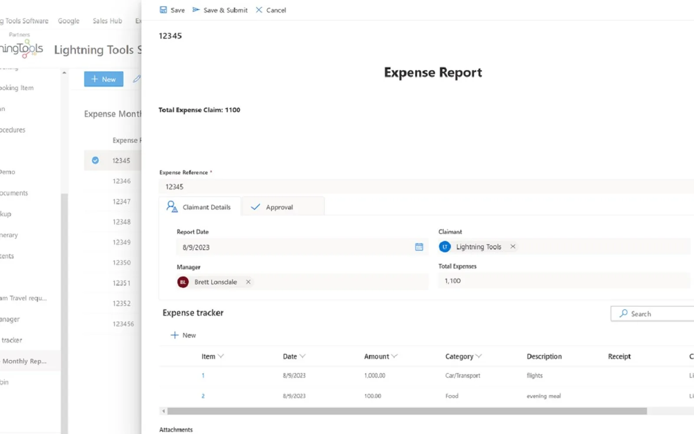694x434 pixels.
Task: Add a New item in Expense tracker
Action: pyautogui.click(x=183, y=335)
